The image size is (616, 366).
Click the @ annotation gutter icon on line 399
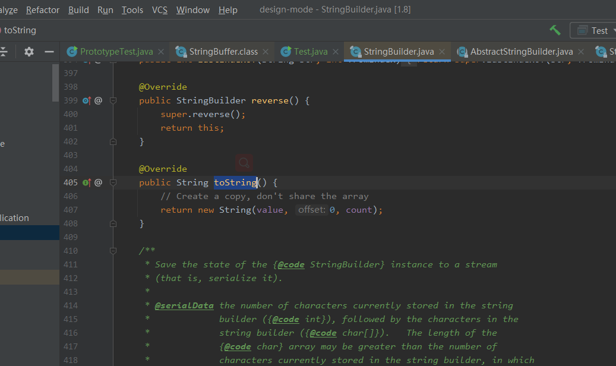tap(98, 100)
